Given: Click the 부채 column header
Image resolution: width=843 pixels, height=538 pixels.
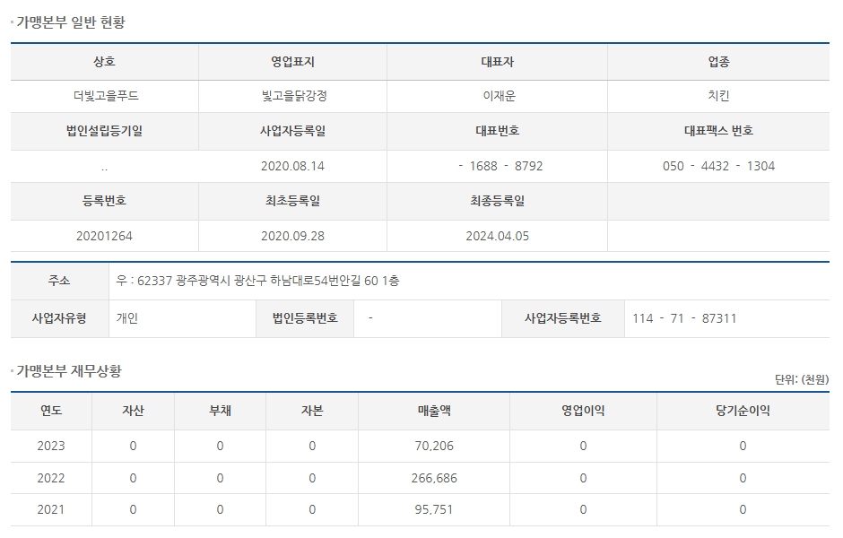Looking at the screenshot, I should [220, 412].
